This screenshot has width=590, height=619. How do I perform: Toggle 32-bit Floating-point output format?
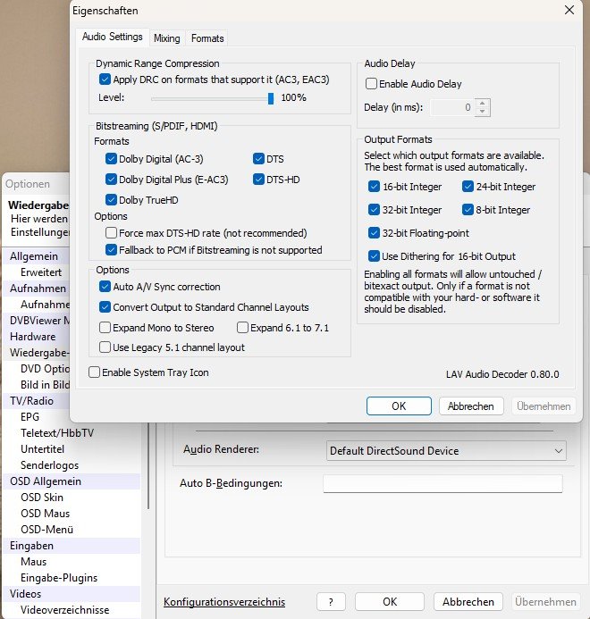[x=374, y=233]
